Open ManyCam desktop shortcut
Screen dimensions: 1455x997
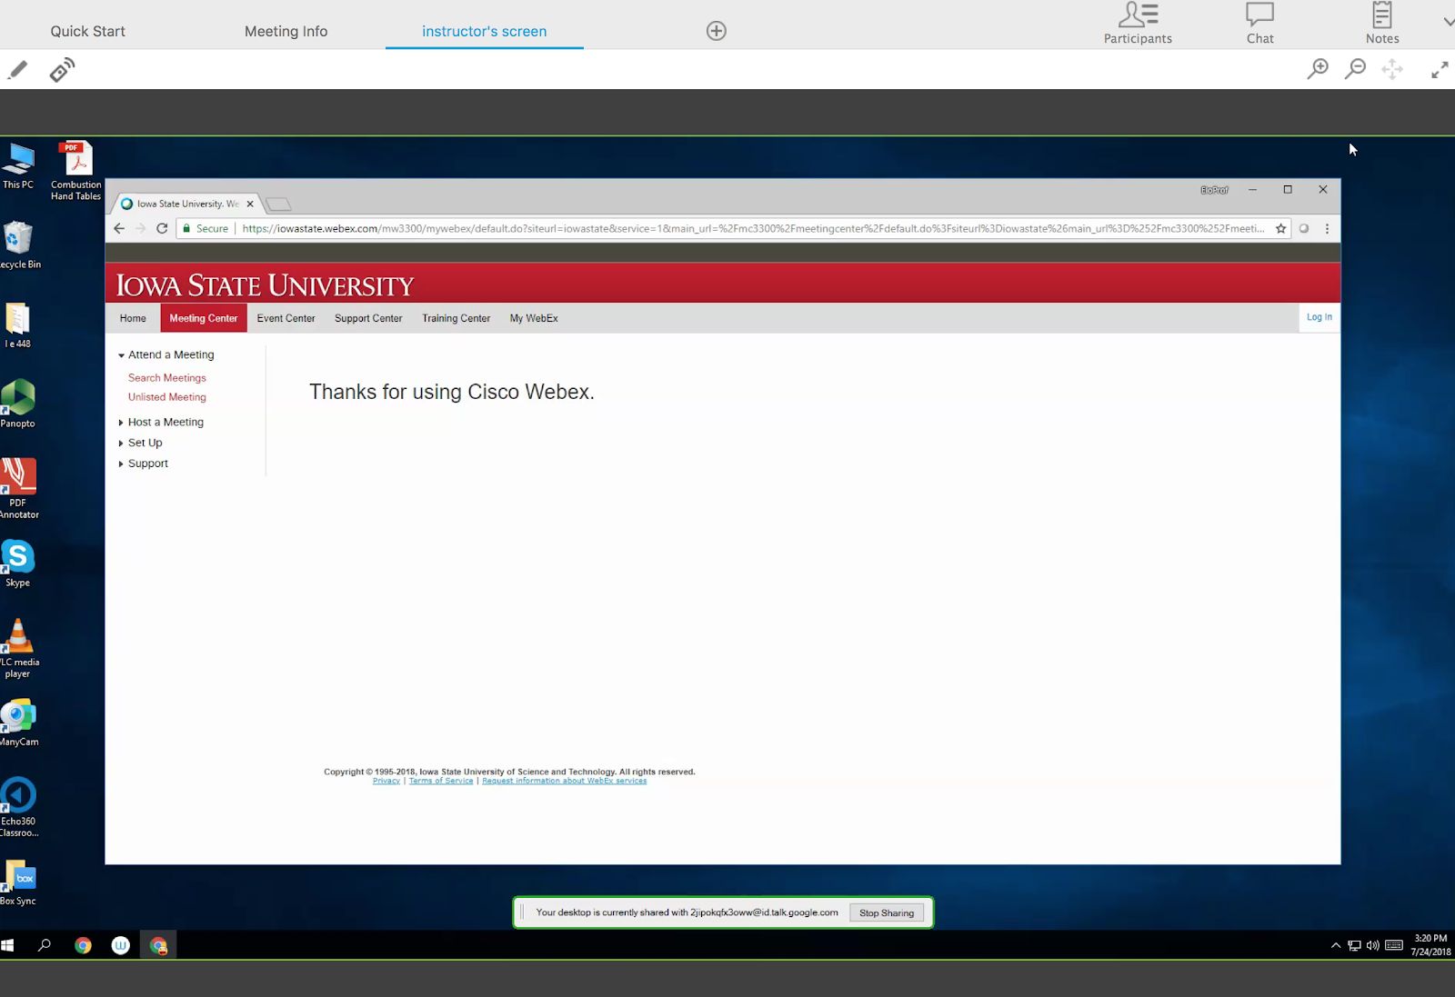click(18, 723)
